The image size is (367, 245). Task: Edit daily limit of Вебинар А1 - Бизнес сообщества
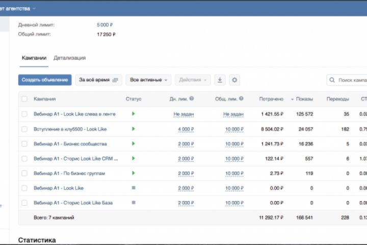click(x=186, y=144)
